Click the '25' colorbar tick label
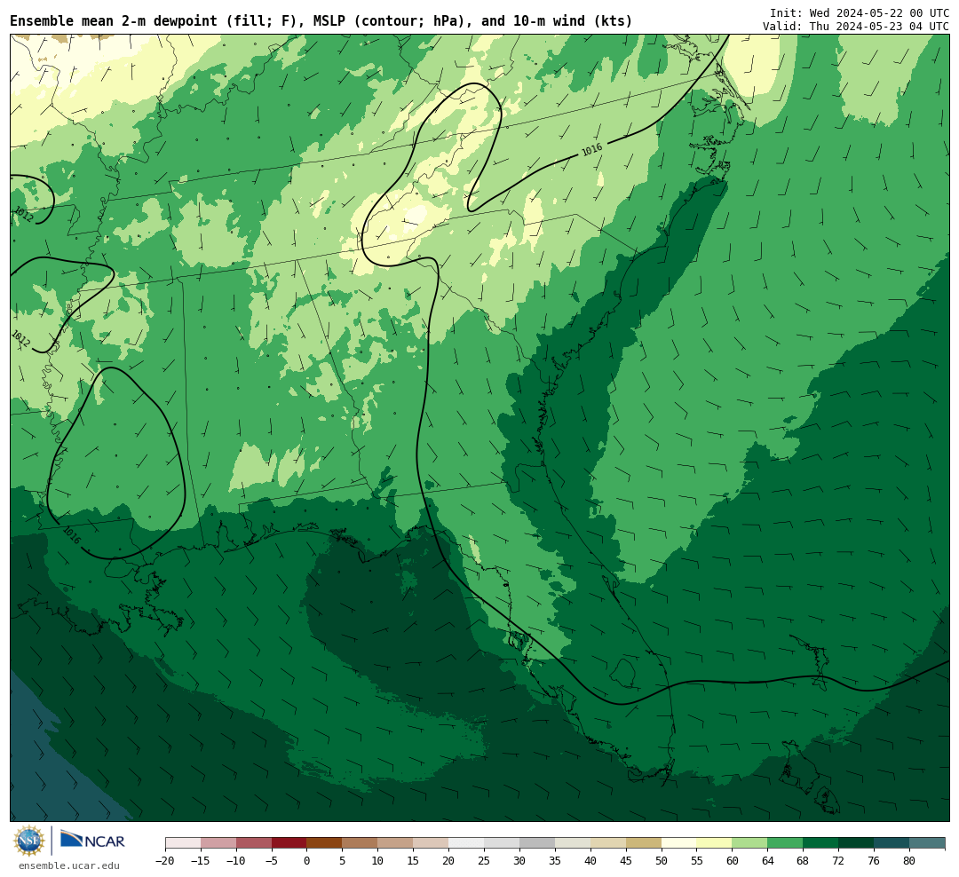Viewport: 959px width, 877px height. (x=485, y=861)
